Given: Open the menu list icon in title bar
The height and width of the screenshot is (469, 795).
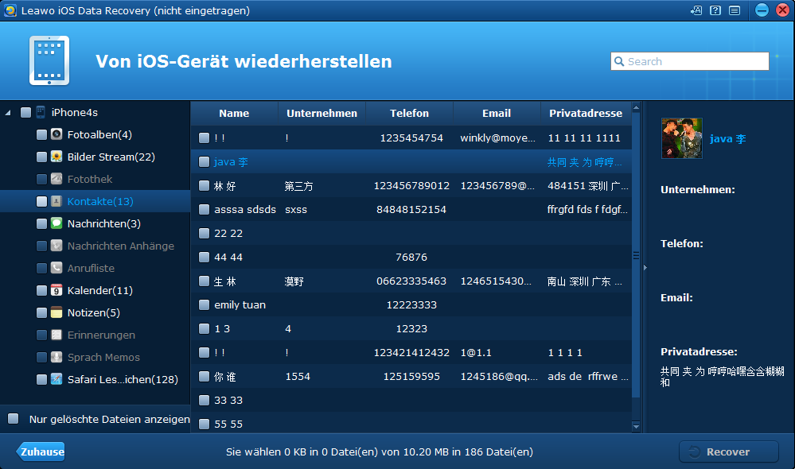Looking at the screenshot, I should pos(735,10).
